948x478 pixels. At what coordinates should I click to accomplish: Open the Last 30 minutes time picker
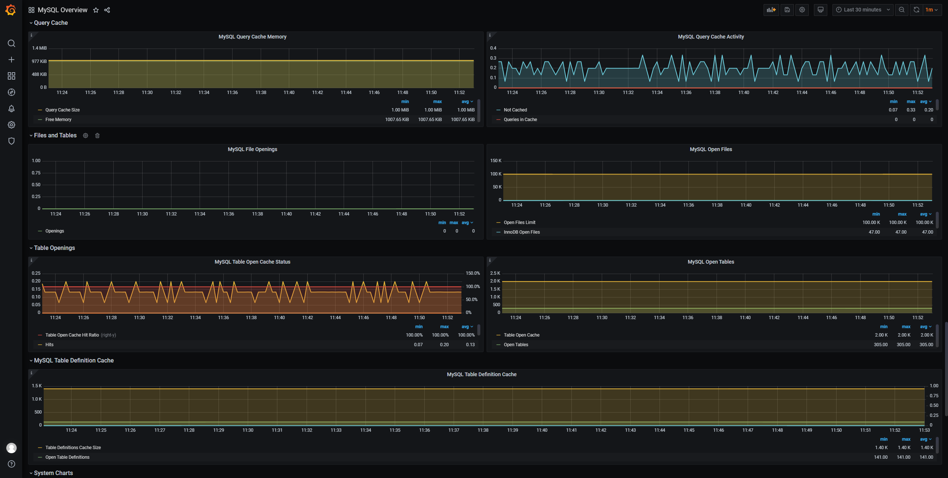[x=863, y=10]
